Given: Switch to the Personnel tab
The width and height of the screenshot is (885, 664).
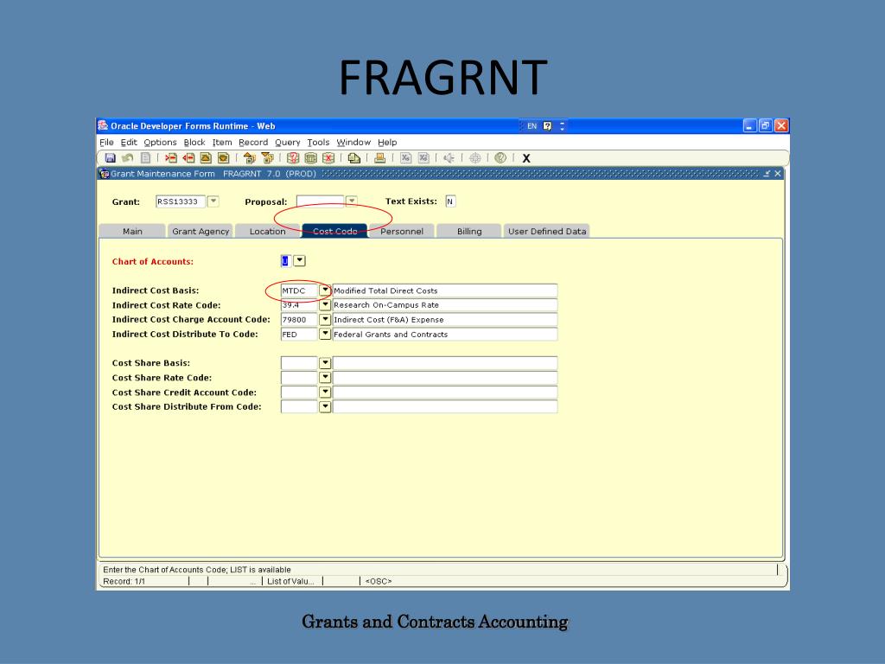Looking at the screenshot, I should click(x=402, y=231).
